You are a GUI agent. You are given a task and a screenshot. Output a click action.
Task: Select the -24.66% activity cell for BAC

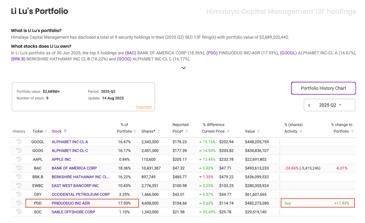tap(302, 168)
